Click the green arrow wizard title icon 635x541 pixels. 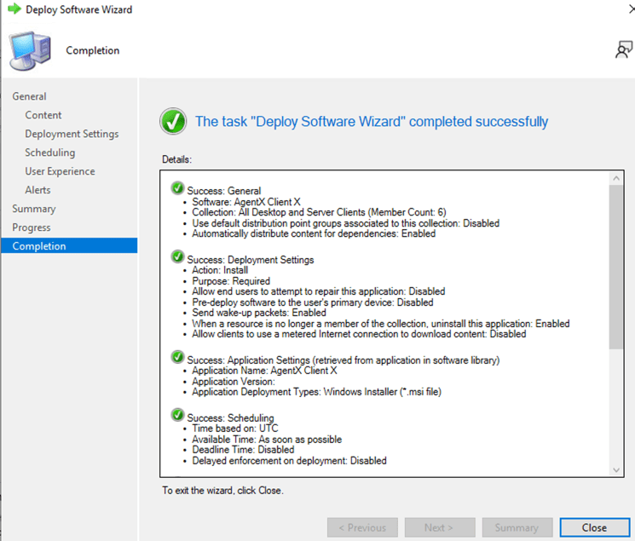pyautogui.click(x=14, y=9)
